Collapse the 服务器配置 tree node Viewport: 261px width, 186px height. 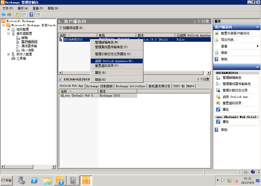(x=8, y=33)
